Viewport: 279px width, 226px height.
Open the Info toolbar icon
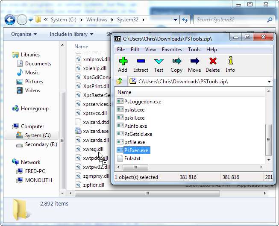tap(230, 65)
